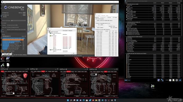Collapse Intel Core i9 node in Clocks
This screenshot has height=102, width=183.
coord(49,36)
